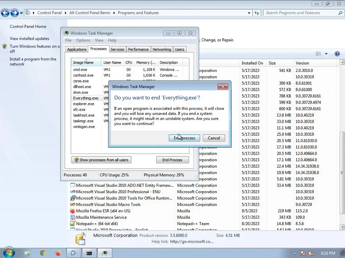Screen dimensions: 345x258
Task: Open the blue Help icon
Action: [337, 54]
